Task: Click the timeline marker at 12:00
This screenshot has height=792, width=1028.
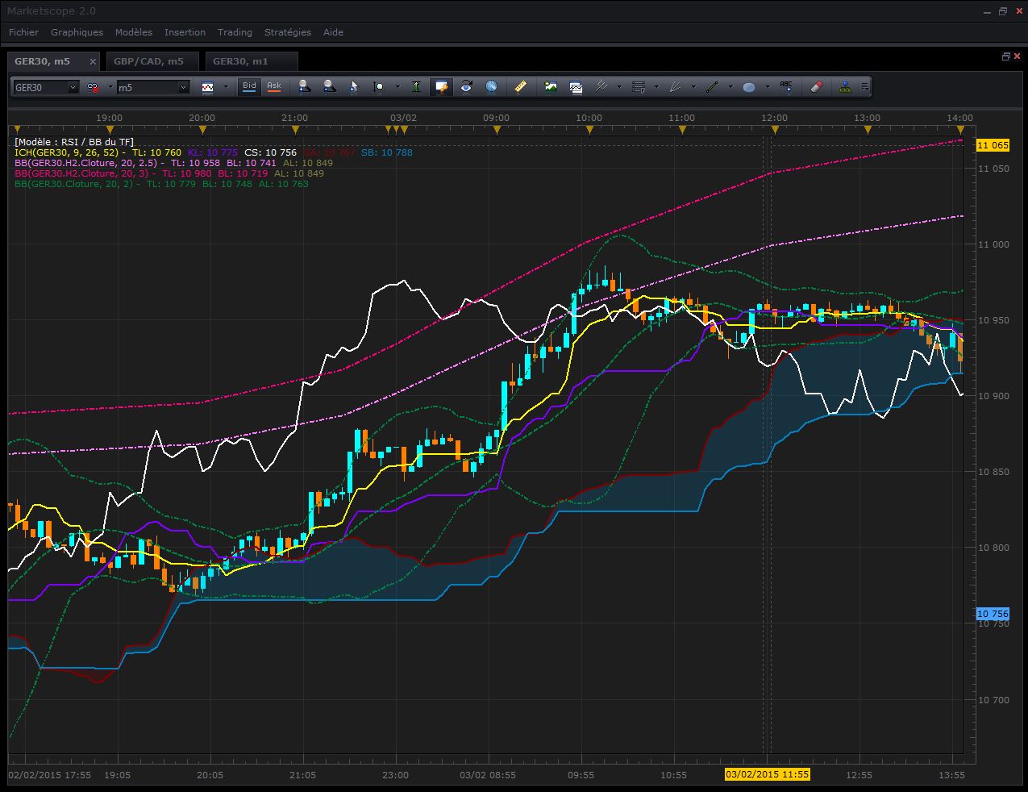Action: pos(775,129)
